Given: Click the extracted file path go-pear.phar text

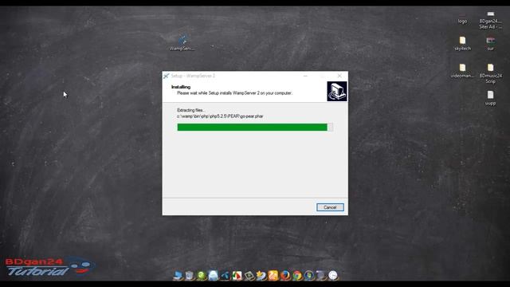Looking at the screenshot, I should click(220, 116).
